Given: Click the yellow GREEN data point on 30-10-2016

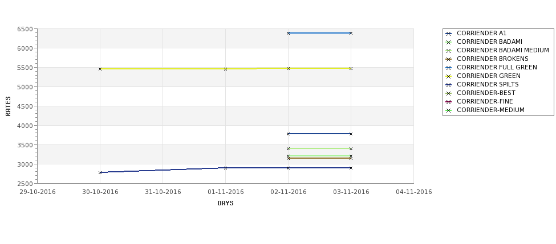Looking at the screenshot, I should pyautogui.click(x=100, y=69).
